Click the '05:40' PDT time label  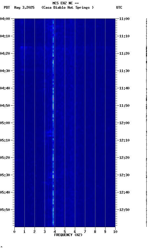coord(5,192)
